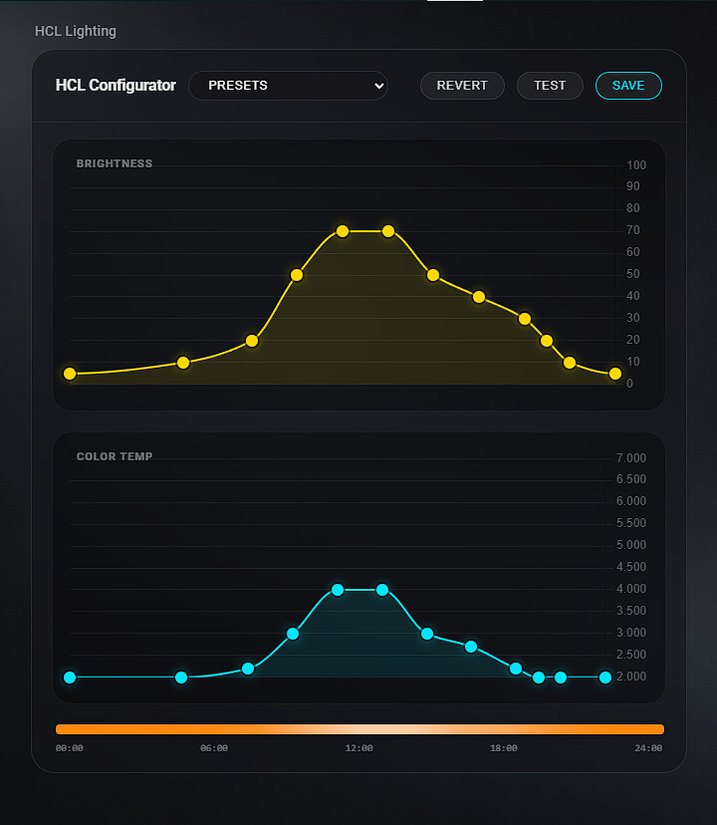Click the orange color temperature gradient bar
The width and height of the screenshot is (717, 825).
coord(359,729)
